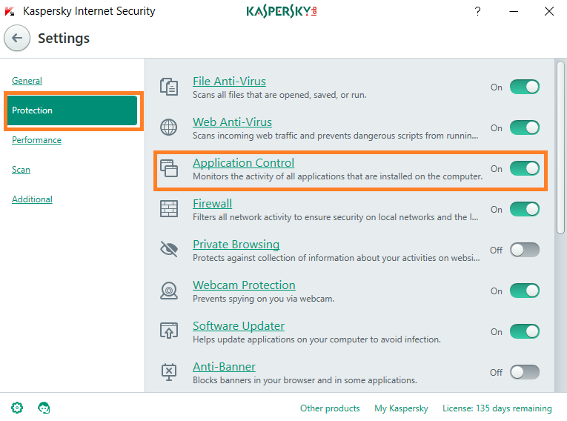The height and width of the screenshot is (421, 567).
Task: Open the support agent headset icon
Action: (44, 408)
